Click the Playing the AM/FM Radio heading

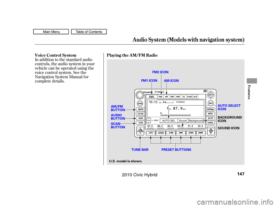(132, 55)
